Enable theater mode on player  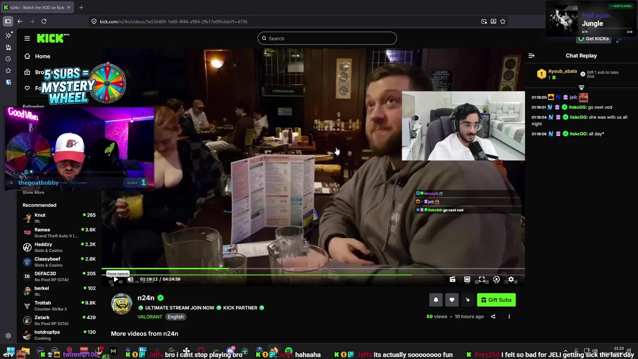point(467,280)
